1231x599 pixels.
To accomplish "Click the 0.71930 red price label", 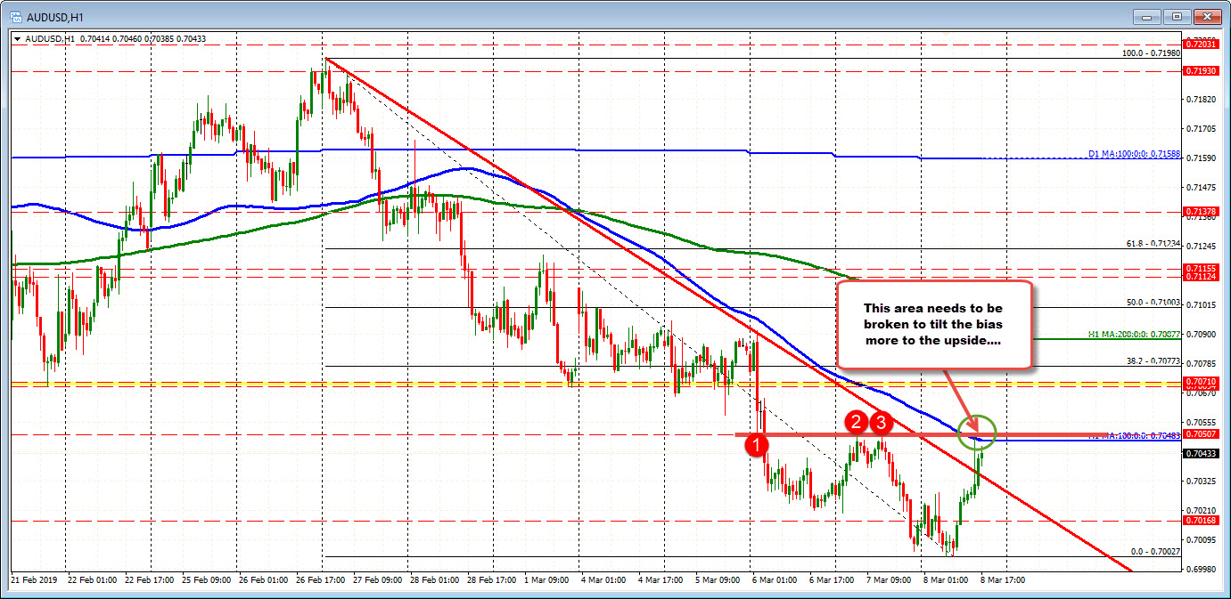I will point(1199,70).
